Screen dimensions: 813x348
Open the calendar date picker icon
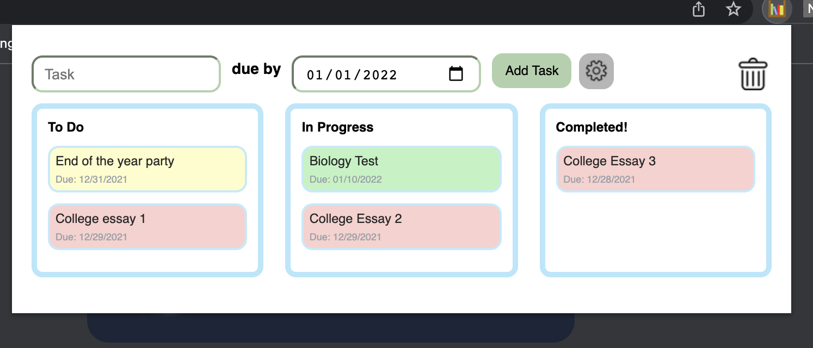pyautogui.click(x=456, y=73)
